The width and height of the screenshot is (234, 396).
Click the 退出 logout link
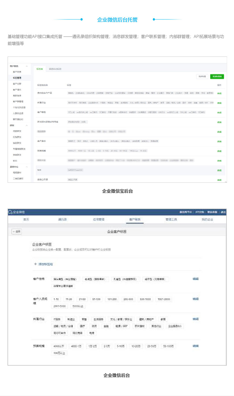click(223, 212)
